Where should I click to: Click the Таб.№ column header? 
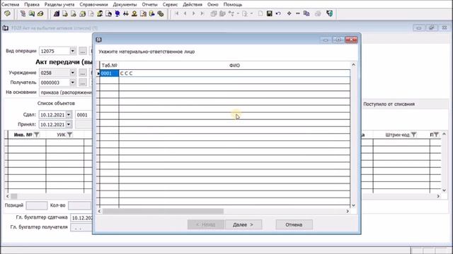(109, 66)
